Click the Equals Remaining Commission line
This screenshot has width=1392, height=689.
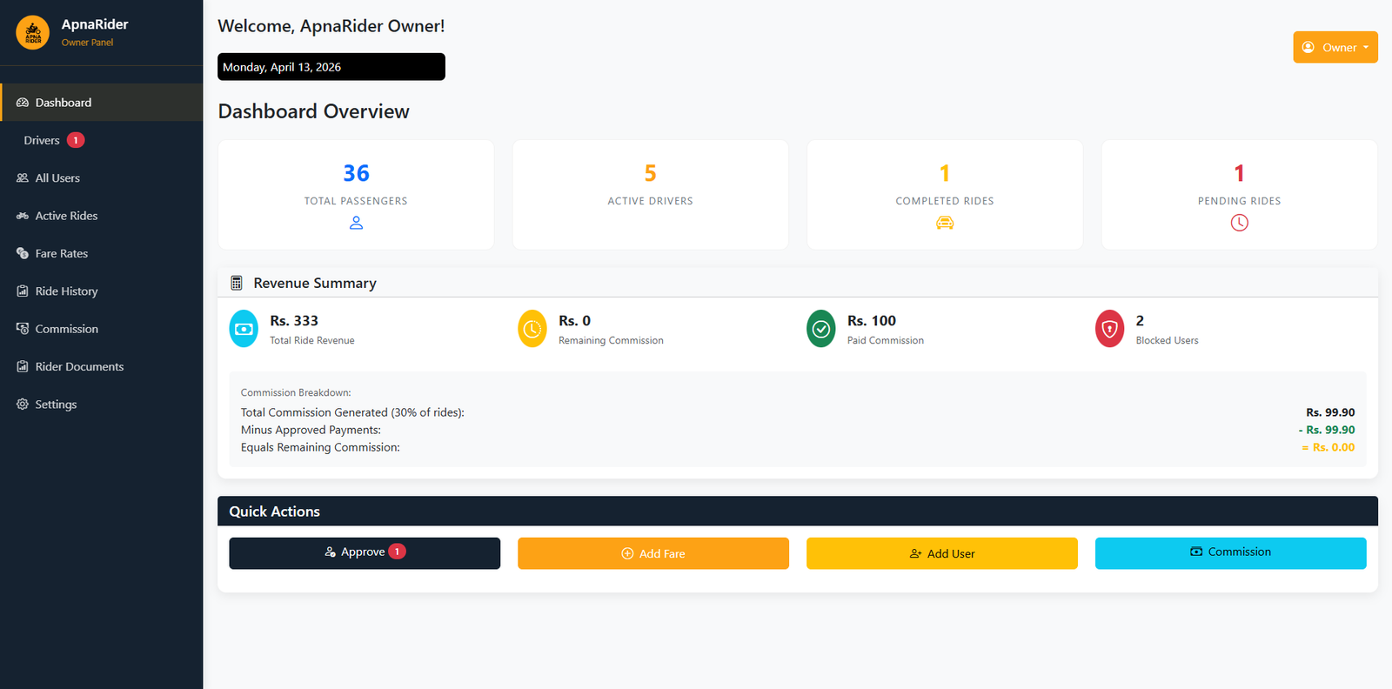click(x=320, y=447)
